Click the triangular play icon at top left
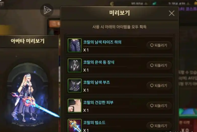 click(x=47, y=10)
